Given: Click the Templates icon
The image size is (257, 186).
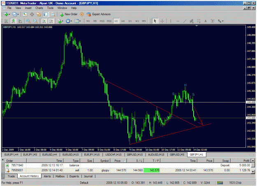Looking at the screenshot, I should tap(76, 21).
